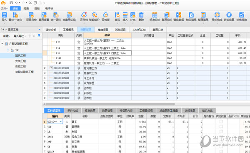Open the 造价分析 tab
Screen dimensions: 250x153
[x=51, y=30]
